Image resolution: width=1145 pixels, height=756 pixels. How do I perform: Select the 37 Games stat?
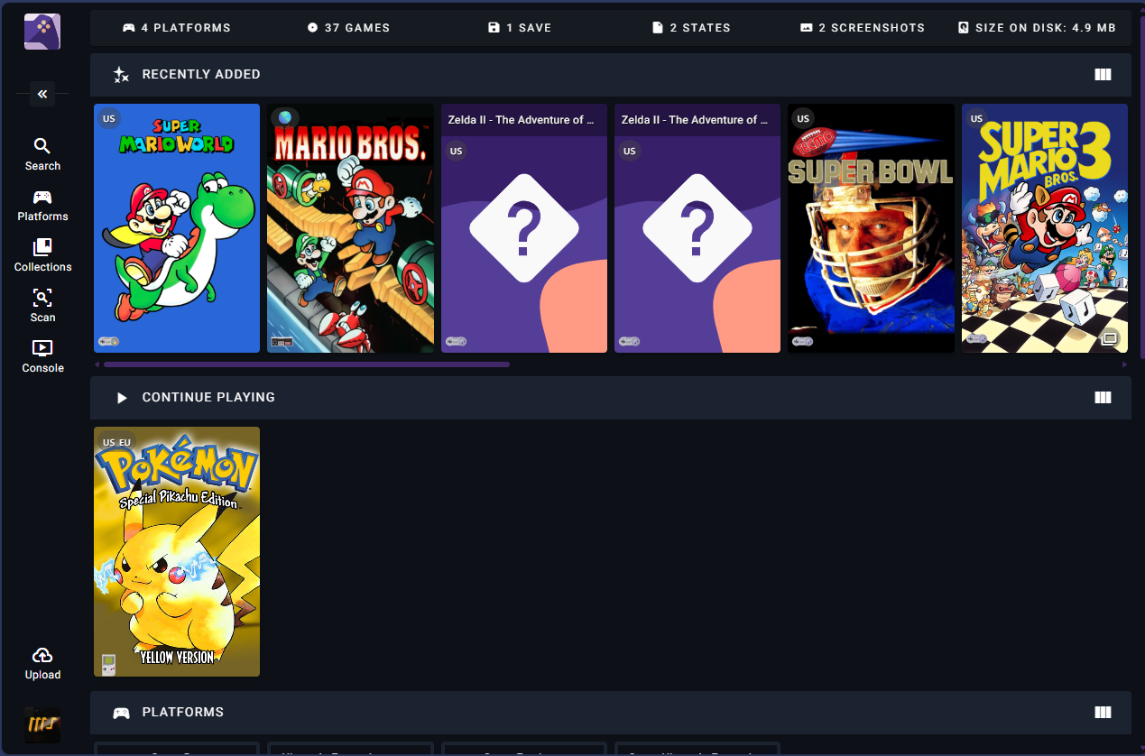(x=349, y=27)
